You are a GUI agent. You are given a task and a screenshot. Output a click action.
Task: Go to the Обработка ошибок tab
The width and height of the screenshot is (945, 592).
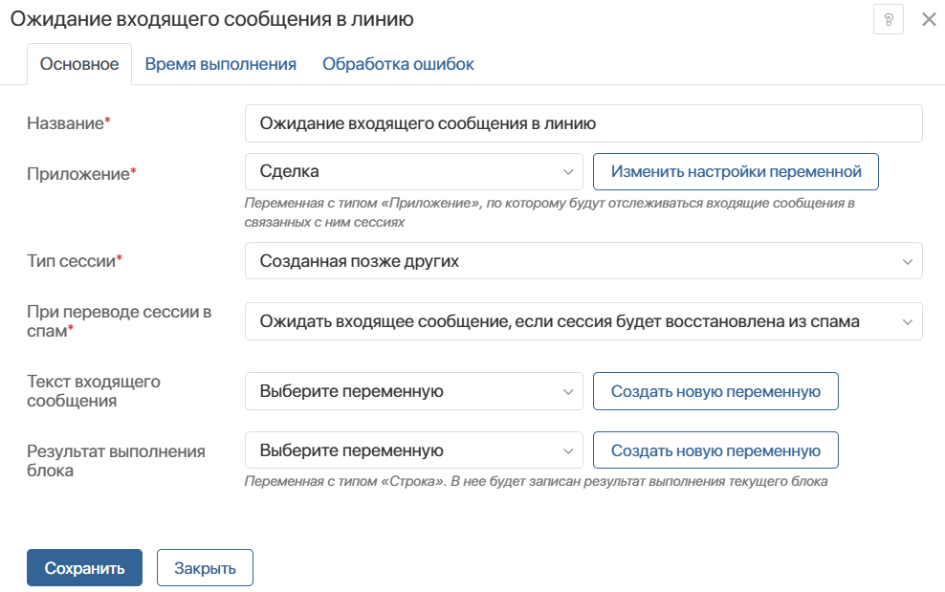point(398,64)
